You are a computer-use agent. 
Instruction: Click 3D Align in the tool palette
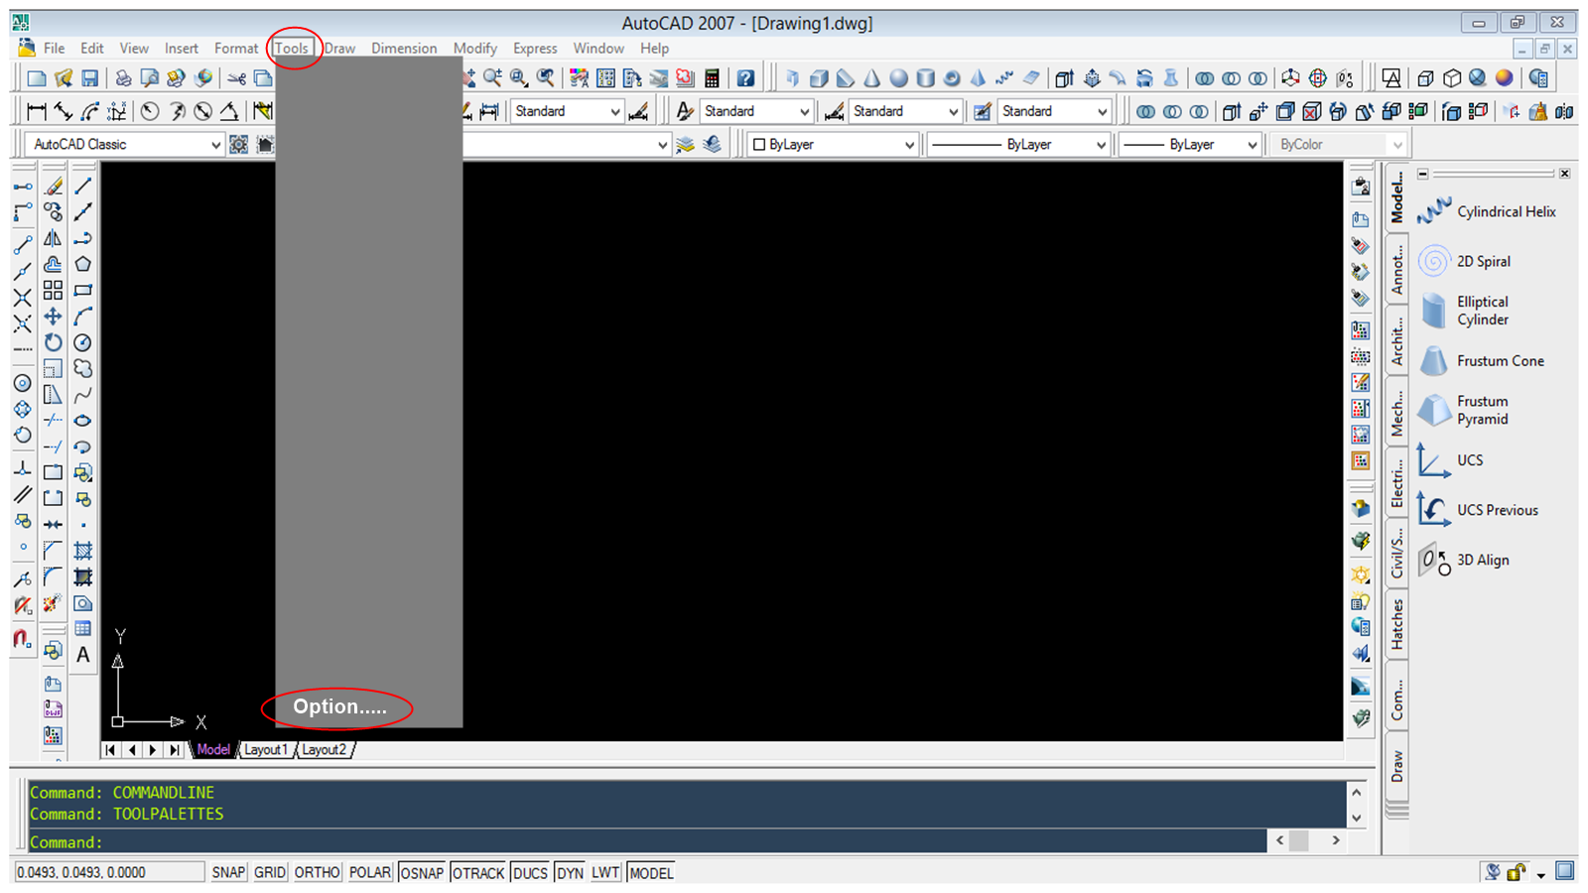(x=1463, y=560)
